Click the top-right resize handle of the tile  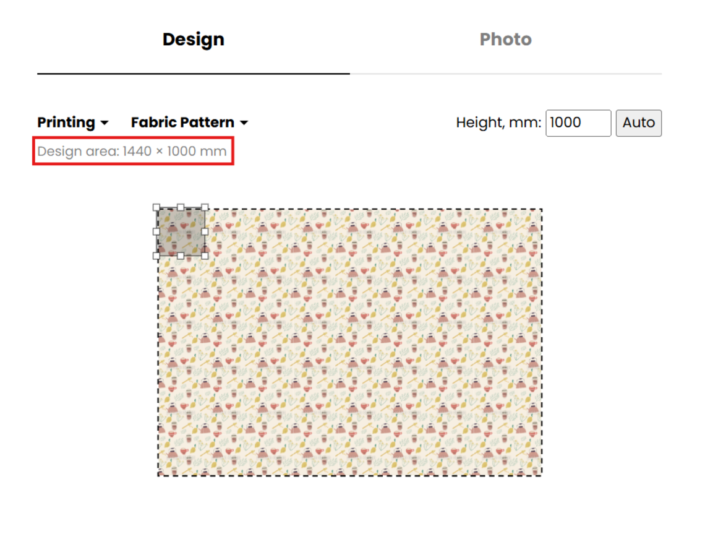click(205, 208)
